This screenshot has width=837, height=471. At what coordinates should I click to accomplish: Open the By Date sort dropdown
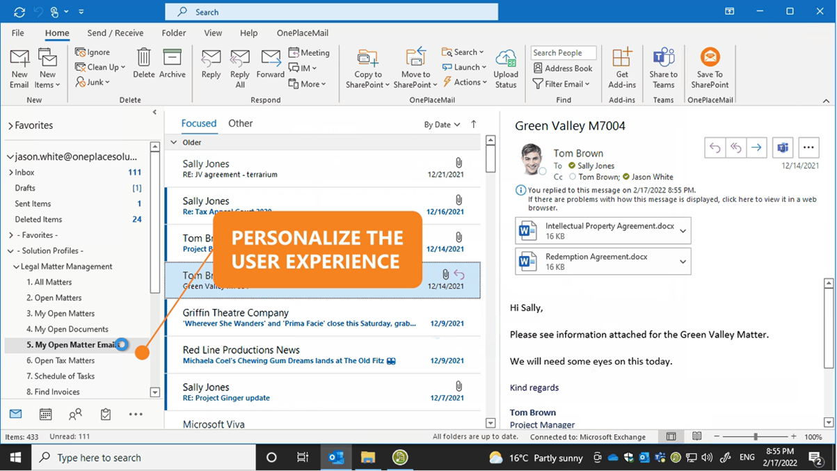pos(443,125)
